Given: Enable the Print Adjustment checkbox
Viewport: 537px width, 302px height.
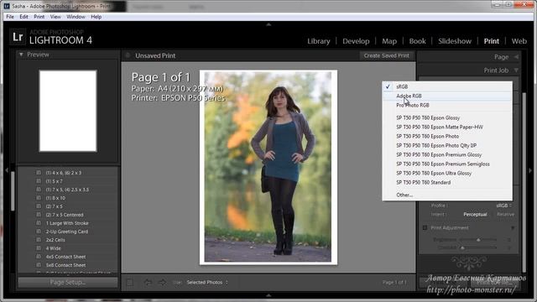Looking at the screenshot, I should [x=425, y=227].
